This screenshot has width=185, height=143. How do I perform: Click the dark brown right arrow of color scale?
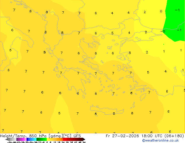pyautogui.click(x=84, y=139)
